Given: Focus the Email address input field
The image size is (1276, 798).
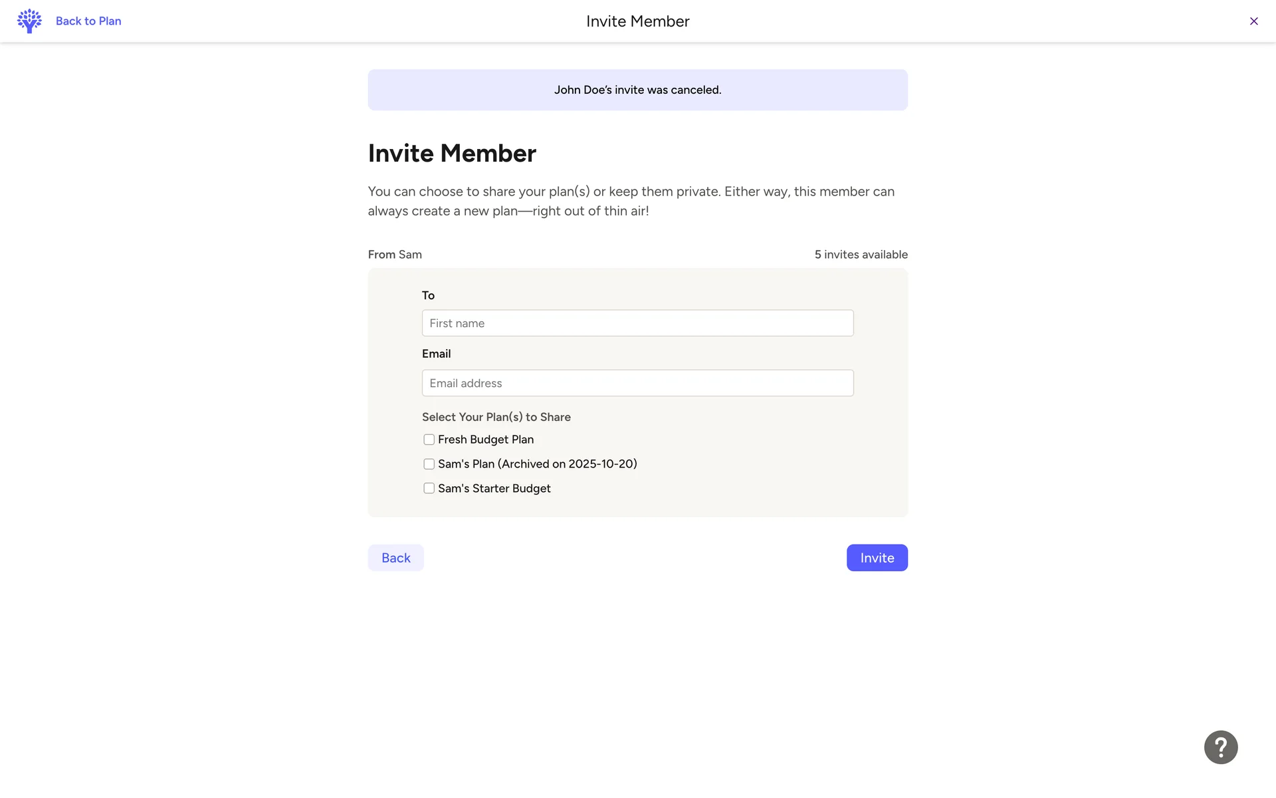Looking at the screenshot, I should (637, 383).
